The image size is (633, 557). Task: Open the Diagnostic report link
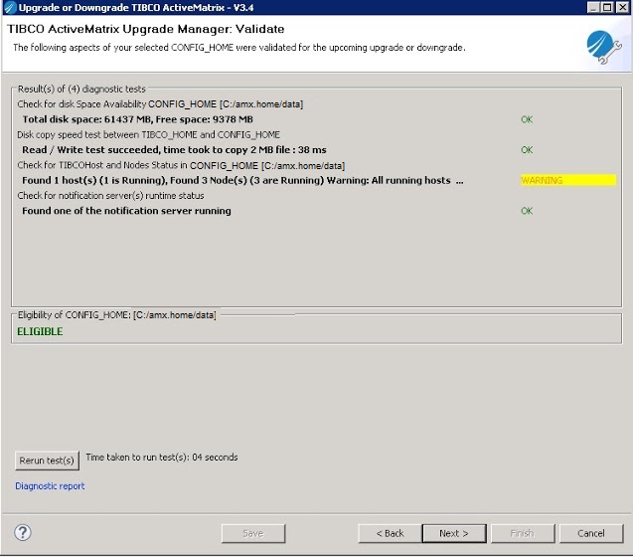tap(50, 485)
